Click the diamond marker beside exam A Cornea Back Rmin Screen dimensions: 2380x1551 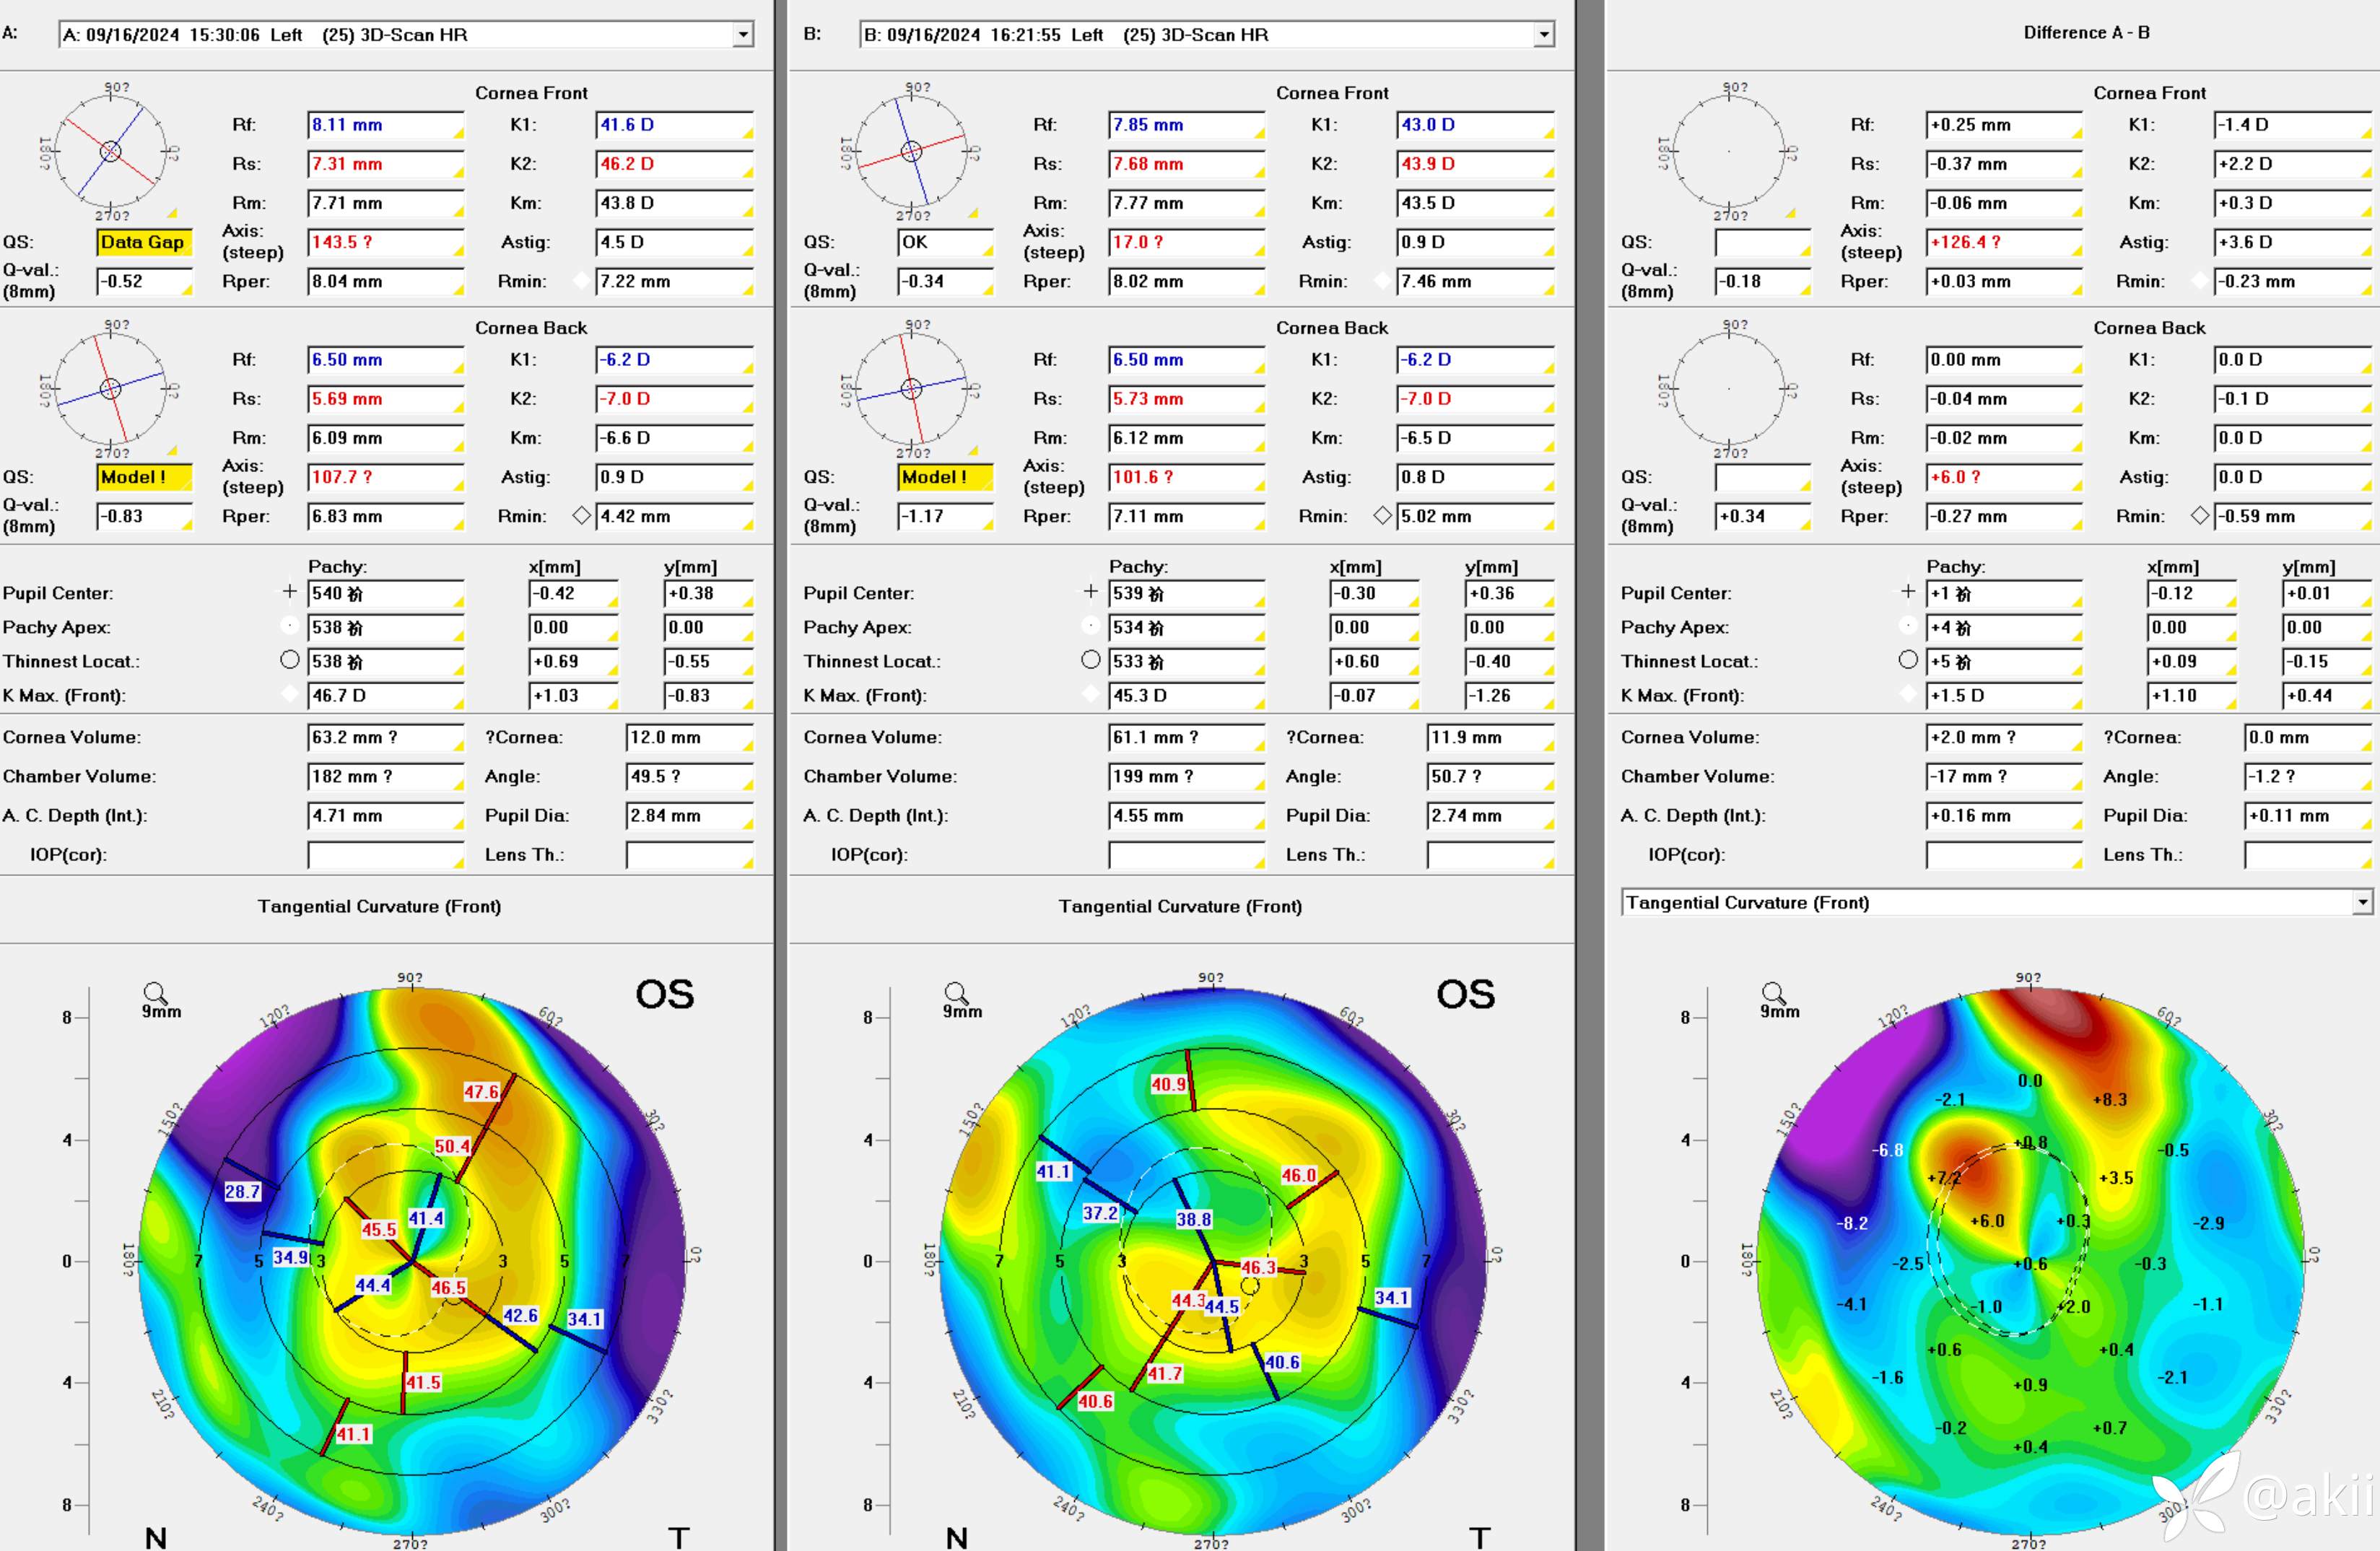coord(582,516)
